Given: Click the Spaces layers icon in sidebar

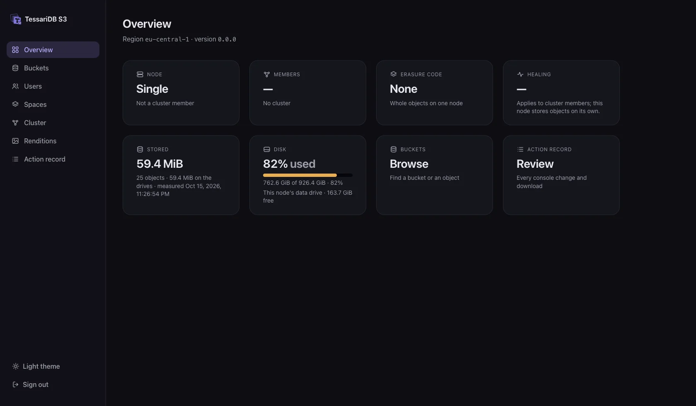Looking at the screenshot, I should coord(15,104).
